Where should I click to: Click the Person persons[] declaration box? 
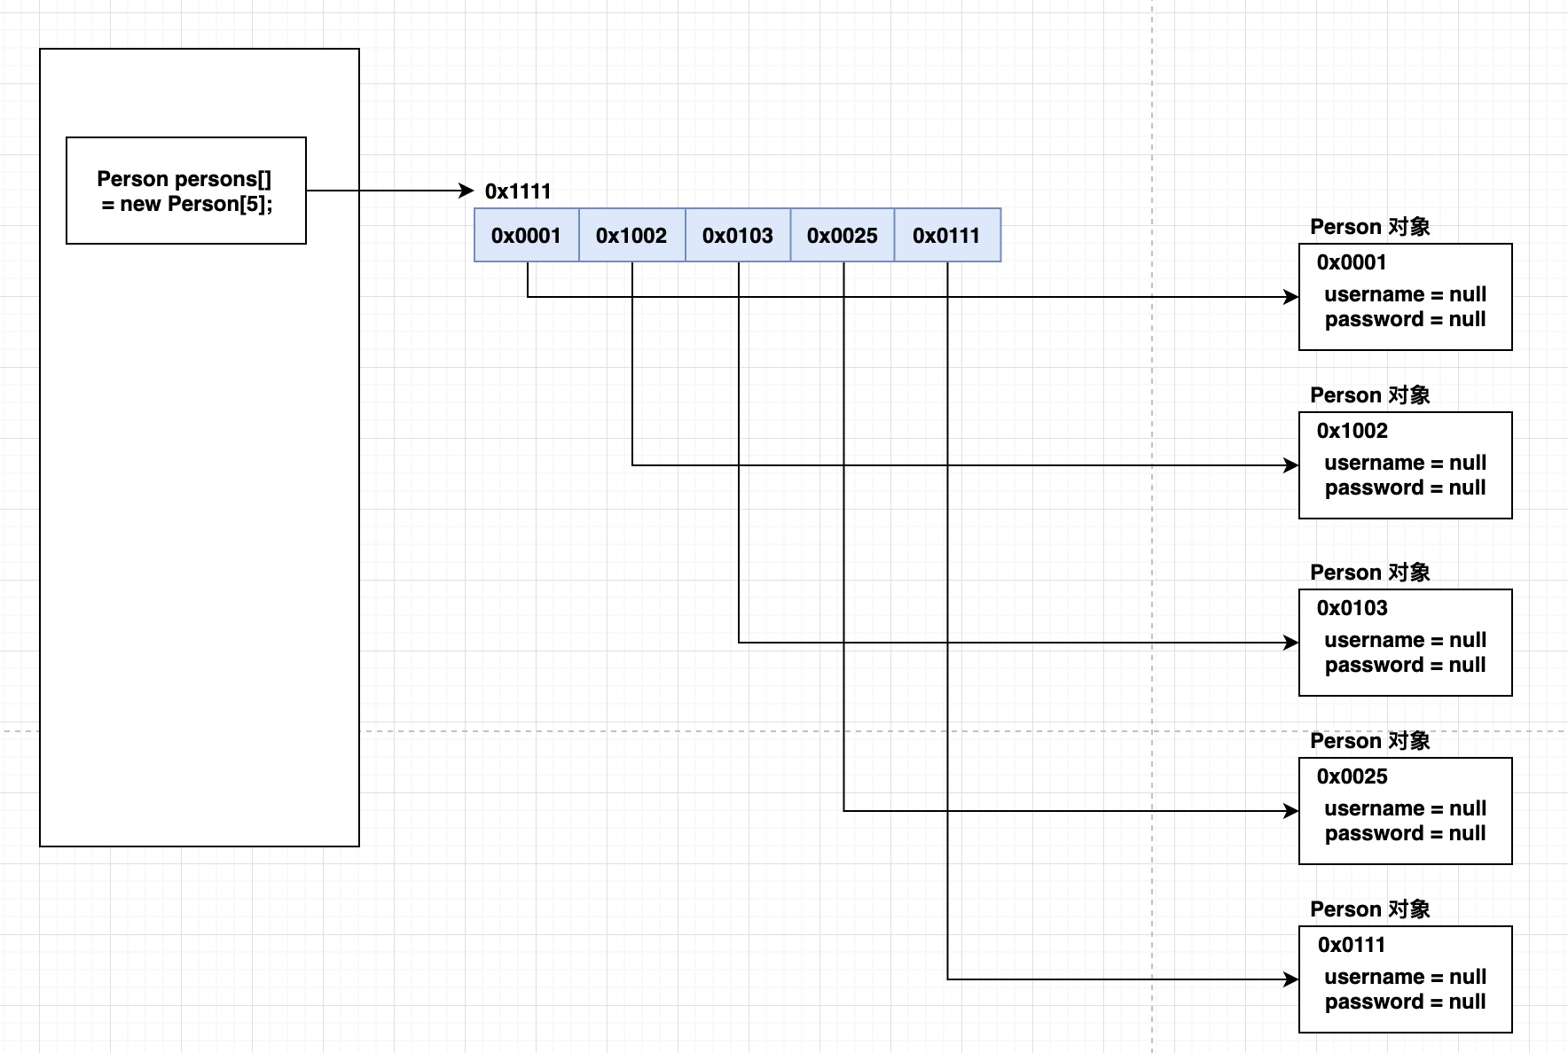[x=186, y=191]
